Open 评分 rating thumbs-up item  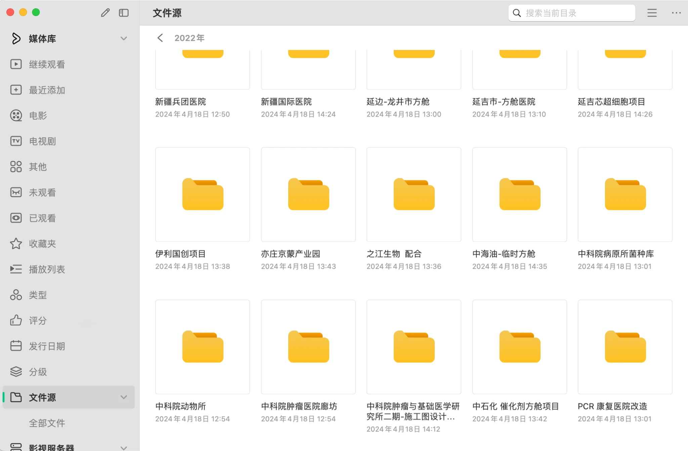tap(38, 320)
